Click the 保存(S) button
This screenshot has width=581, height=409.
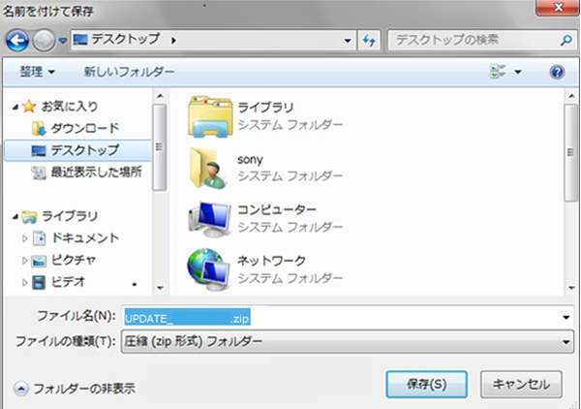pyautogui.click(x=426, y=383)
